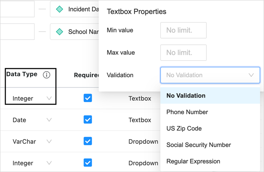Disable Required checkbox for VarChar row

(88, 141)
